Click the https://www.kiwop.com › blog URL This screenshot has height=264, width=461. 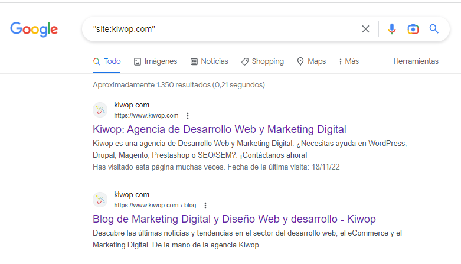pyautogui.click(x=155, y=205)
